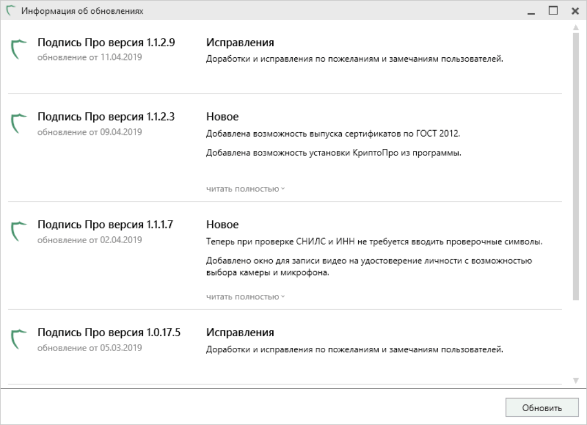Click the 'Исправления' heading for version 1.1.2.9
The image size is (587, 425).
pos(240,42)
